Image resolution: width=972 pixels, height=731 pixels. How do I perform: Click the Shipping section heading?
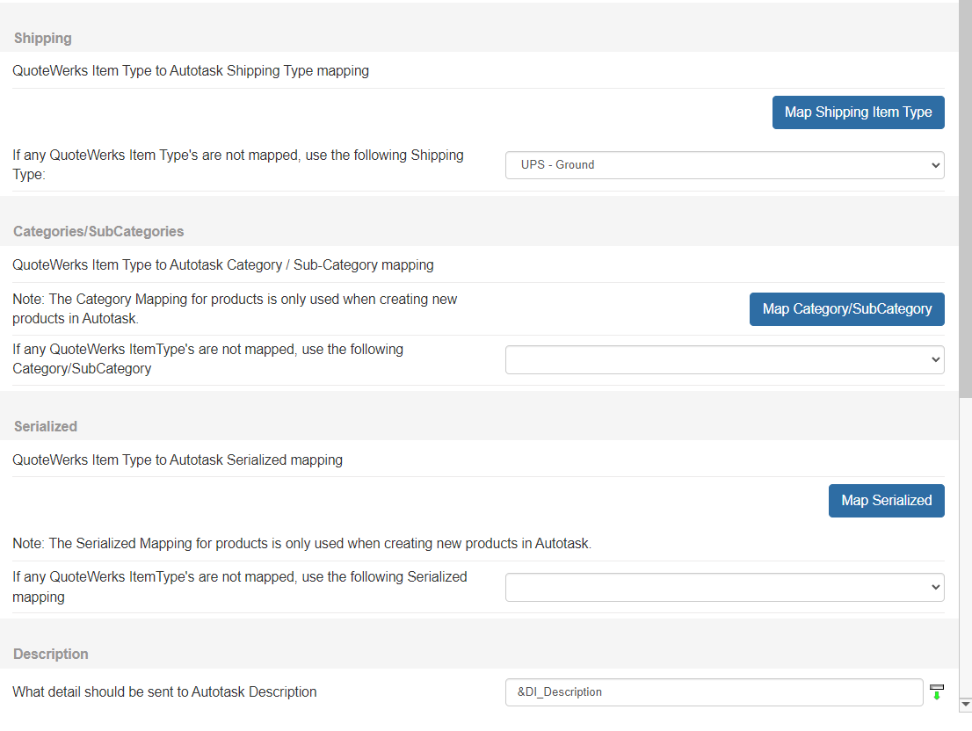(x=43, y=39)
